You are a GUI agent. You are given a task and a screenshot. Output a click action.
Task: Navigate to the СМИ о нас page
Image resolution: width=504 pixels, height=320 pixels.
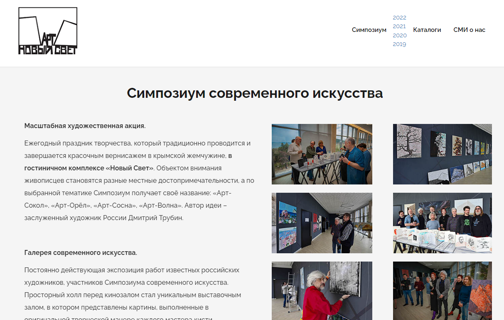tap(469, 30)
